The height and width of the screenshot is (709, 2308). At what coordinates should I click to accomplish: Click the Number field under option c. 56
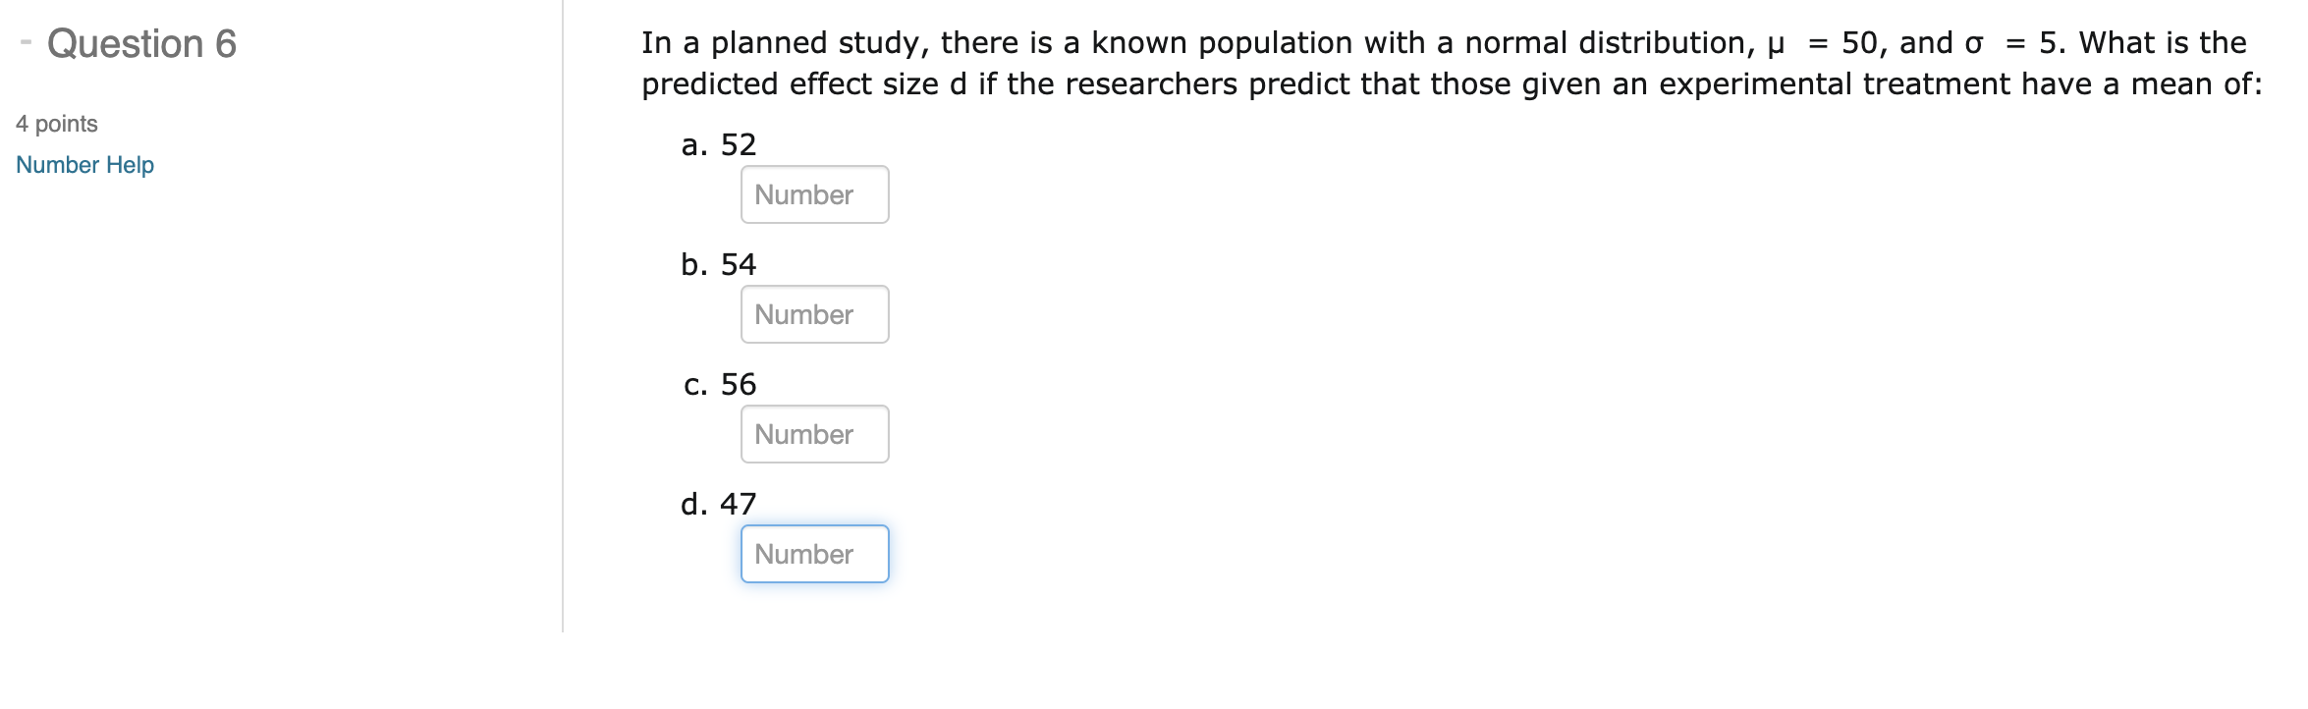(813, 434)
